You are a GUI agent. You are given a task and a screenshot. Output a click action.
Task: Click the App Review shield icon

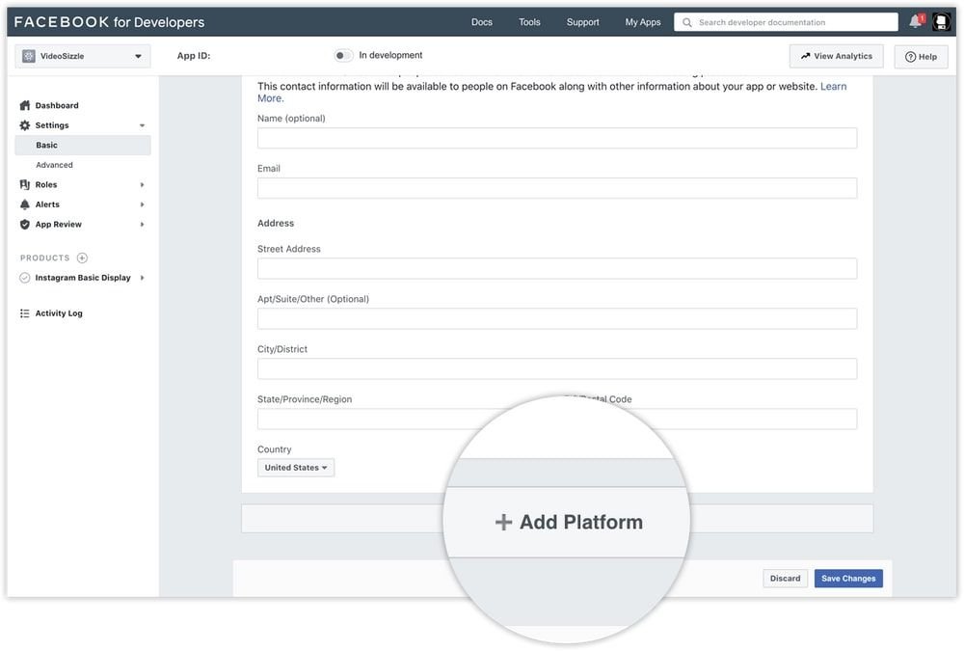pos(25,224)
